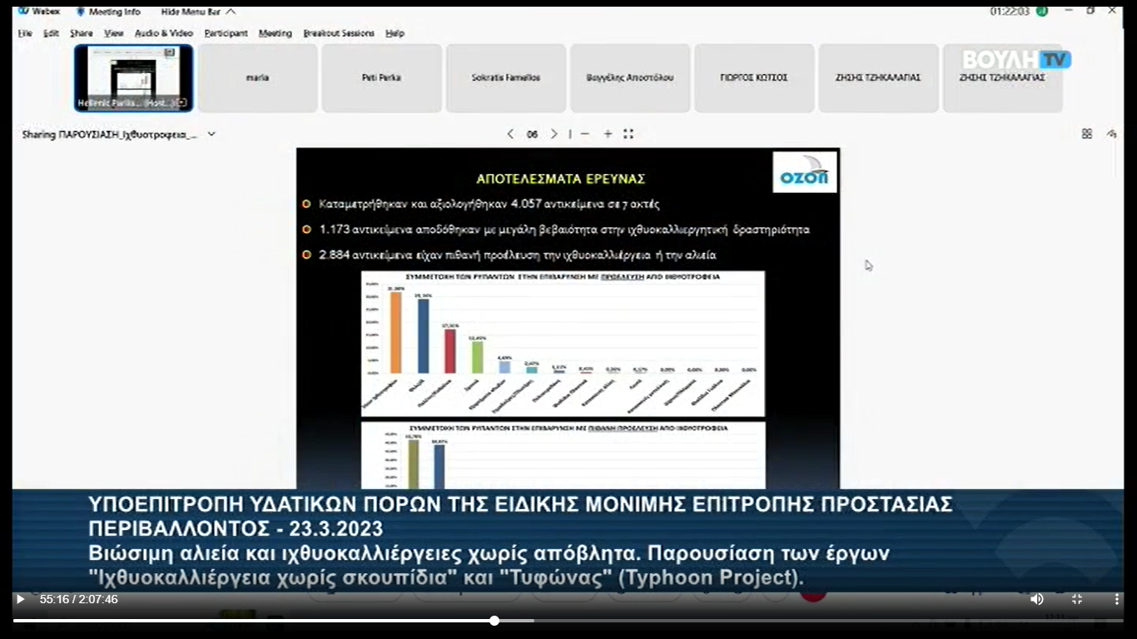Close the Webex window
The image size is (1137, 639).
(1112, 11)
